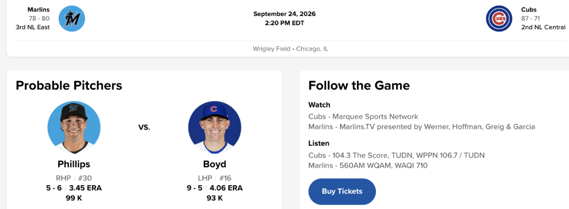Viewport: 569px width, 209px height.
Task: Click the September 24, 2026 game date
Action: coord(284,14)
